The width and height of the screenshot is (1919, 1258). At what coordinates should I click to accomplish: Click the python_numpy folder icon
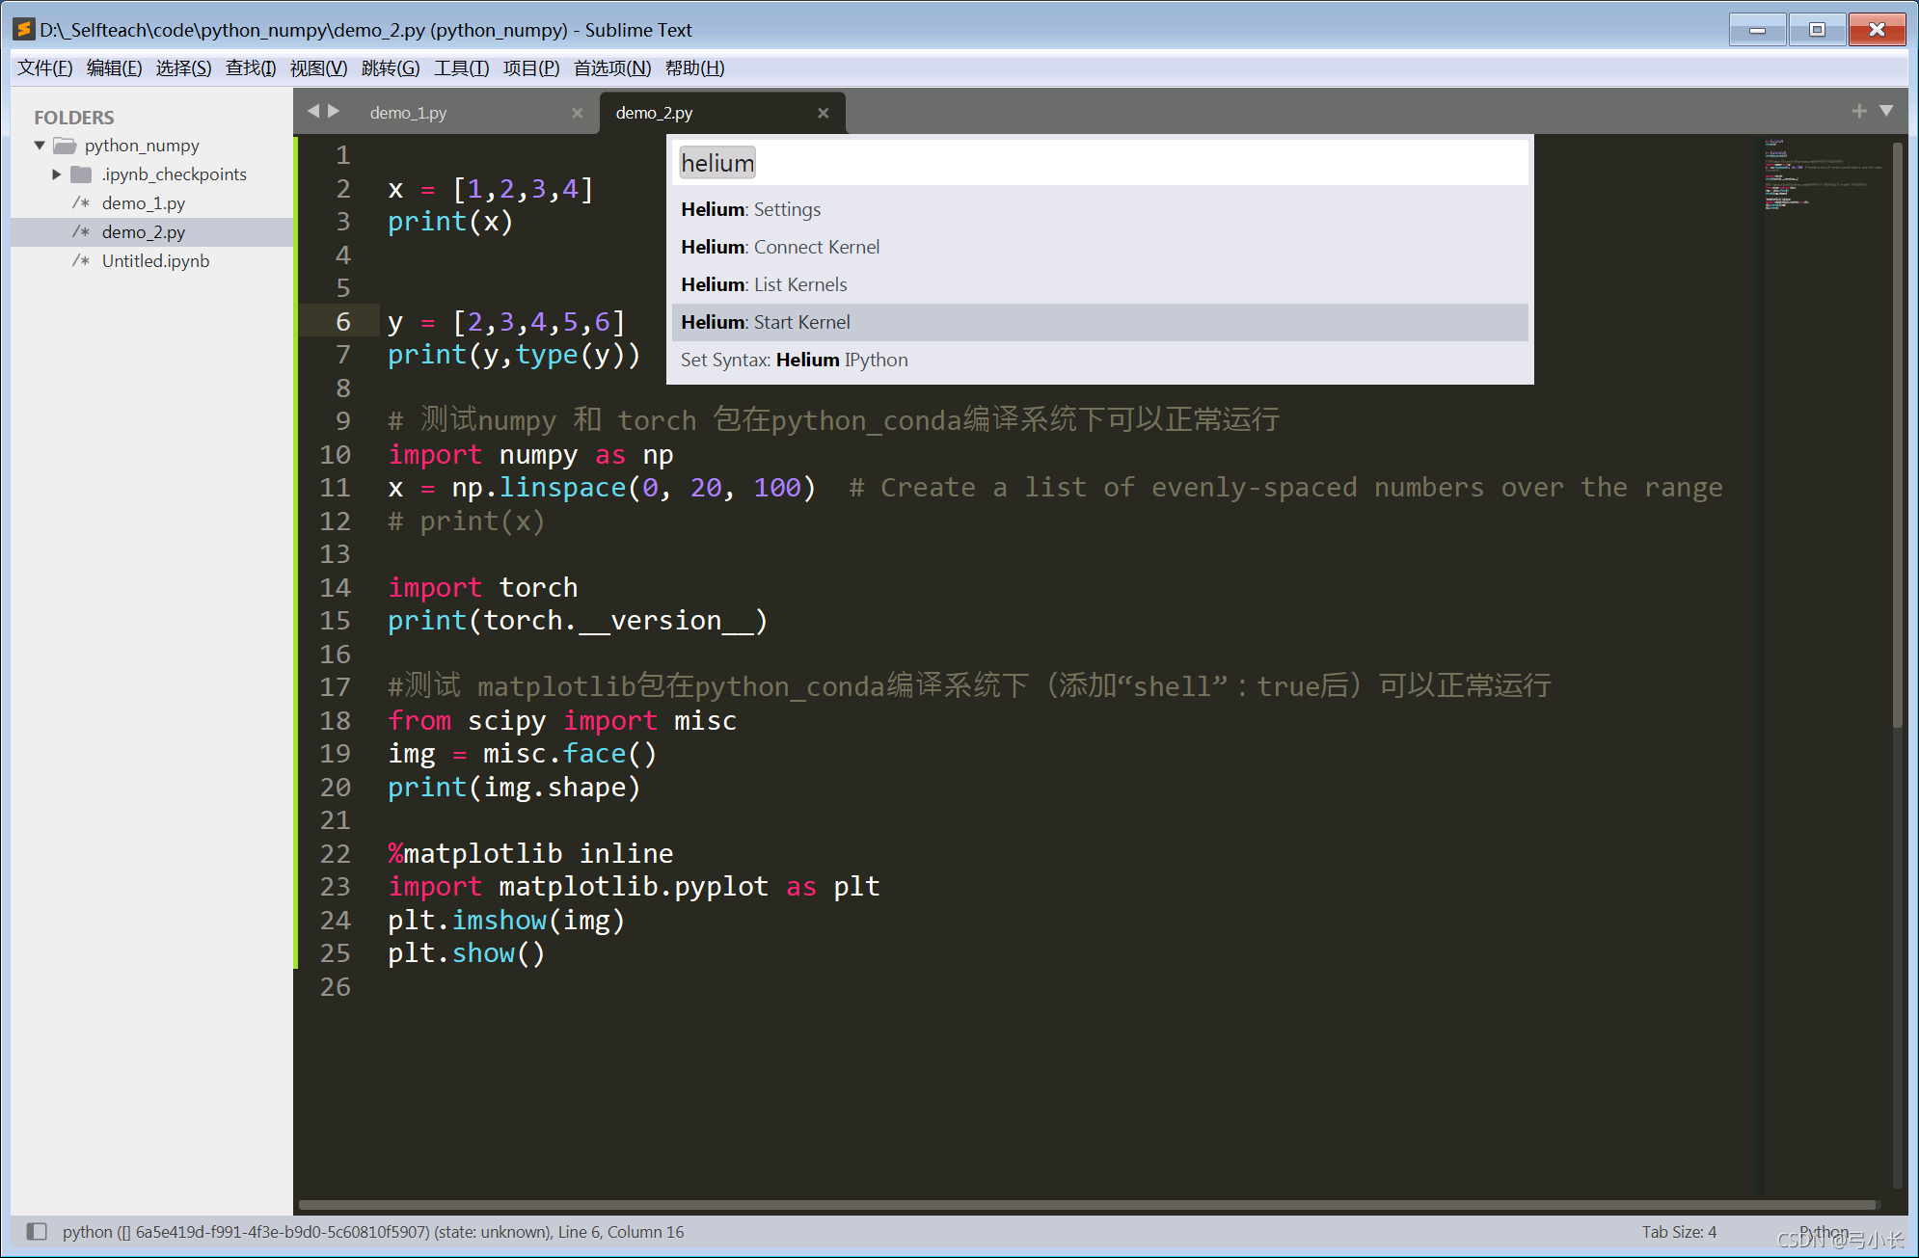pos(65,146)
